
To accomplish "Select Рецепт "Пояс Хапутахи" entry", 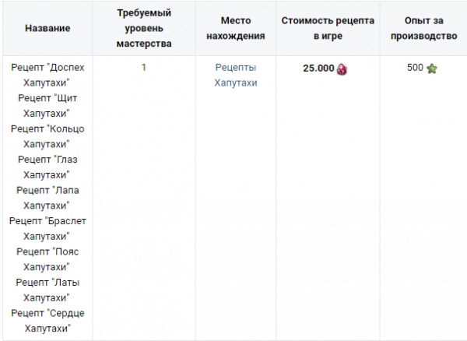I will 47,259.
